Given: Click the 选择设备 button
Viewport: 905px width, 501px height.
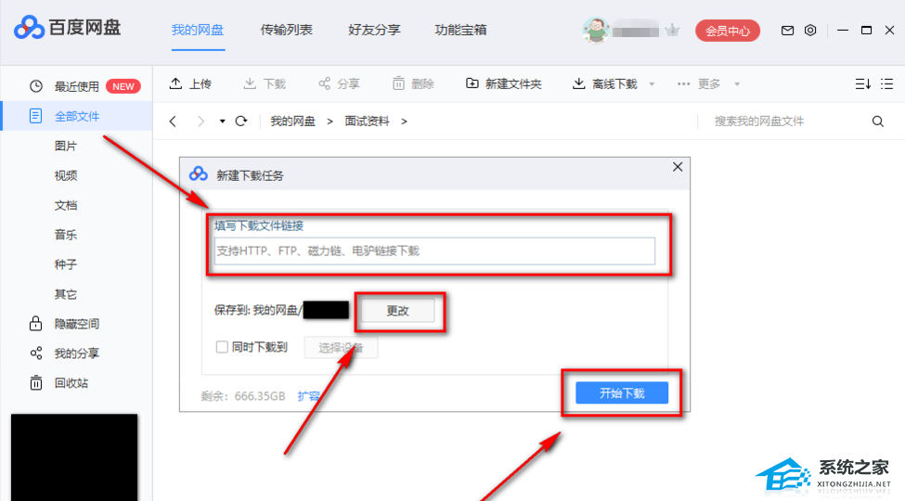Looking at the screenshot, I should pyautogui.click(x=341, y=348).
